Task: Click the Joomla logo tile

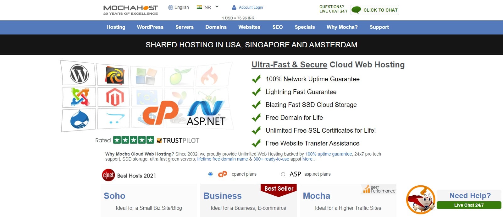Action: [x=80, y=97]
